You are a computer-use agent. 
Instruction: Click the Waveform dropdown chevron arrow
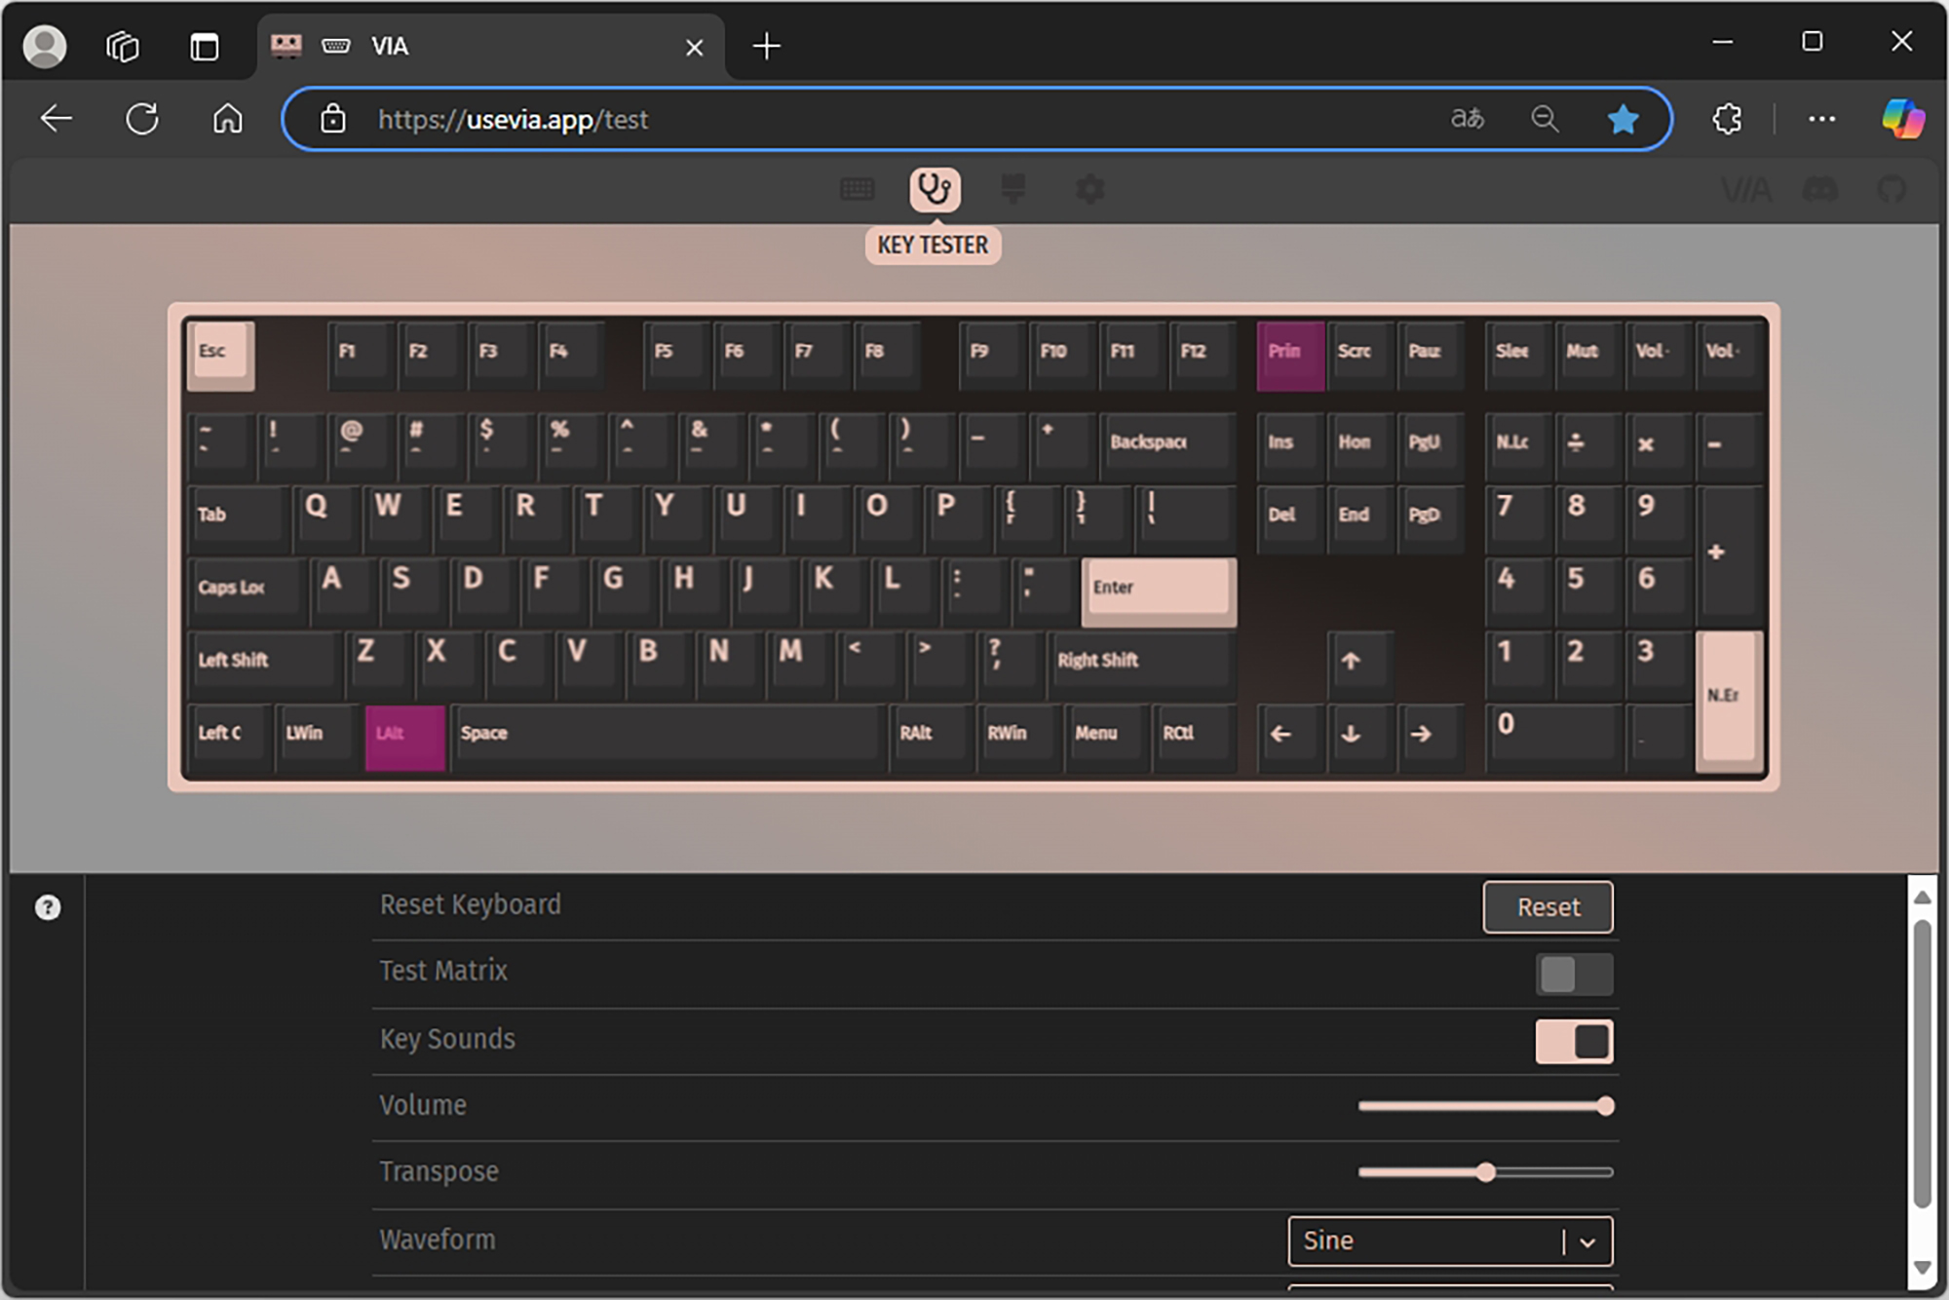(x=1587, y=1243)
